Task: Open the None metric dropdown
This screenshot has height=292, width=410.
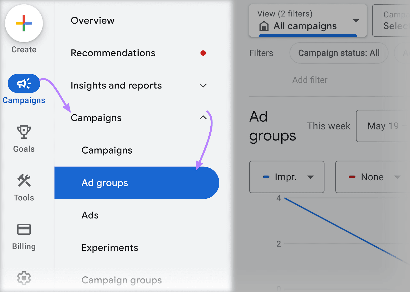Action: (397, 177)
